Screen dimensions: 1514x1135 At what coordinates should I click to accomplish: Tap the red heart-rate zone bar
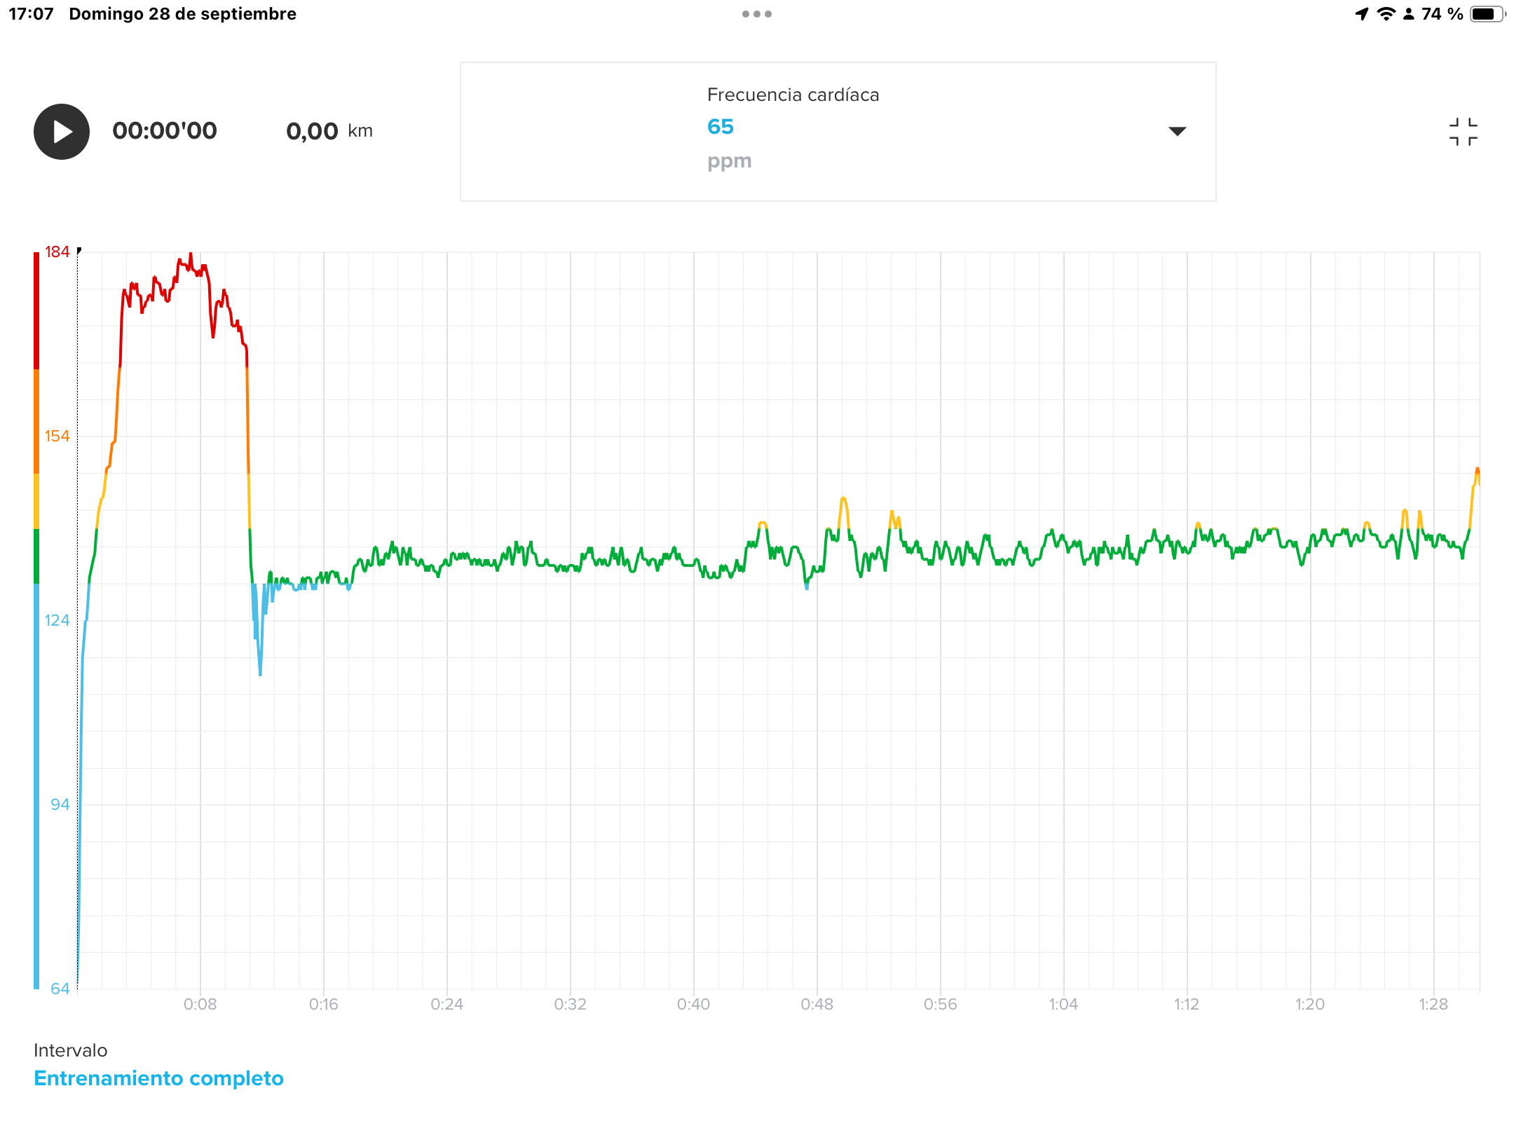click(36, 310)
